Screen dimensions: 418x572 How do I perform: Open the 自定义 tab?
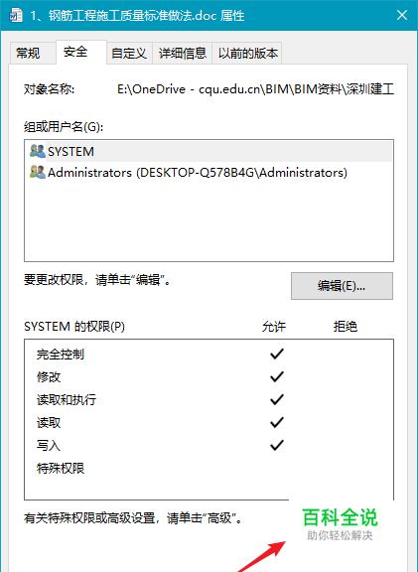click(x=129, y=54)
